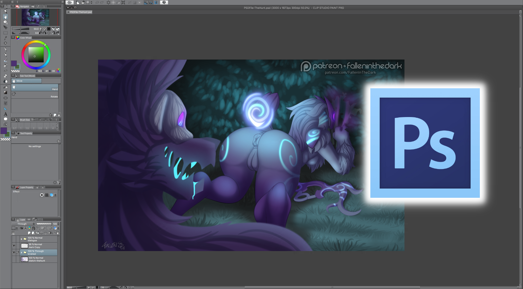This screenshot has width=523, height=289.
Task: Toggle Snap to Grid in command bar
Action: point(156,2)
